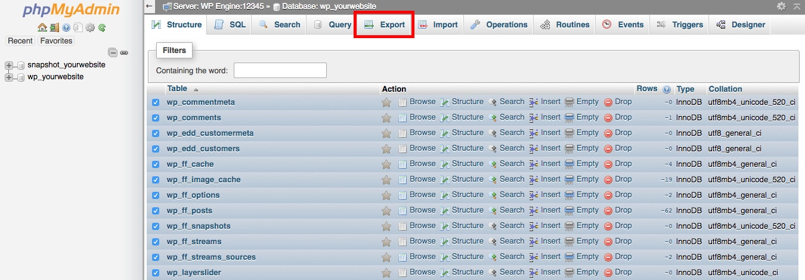Click Drop for wp_edd_customers table
The width and height of the screenshot is (805, 280).
618,148
